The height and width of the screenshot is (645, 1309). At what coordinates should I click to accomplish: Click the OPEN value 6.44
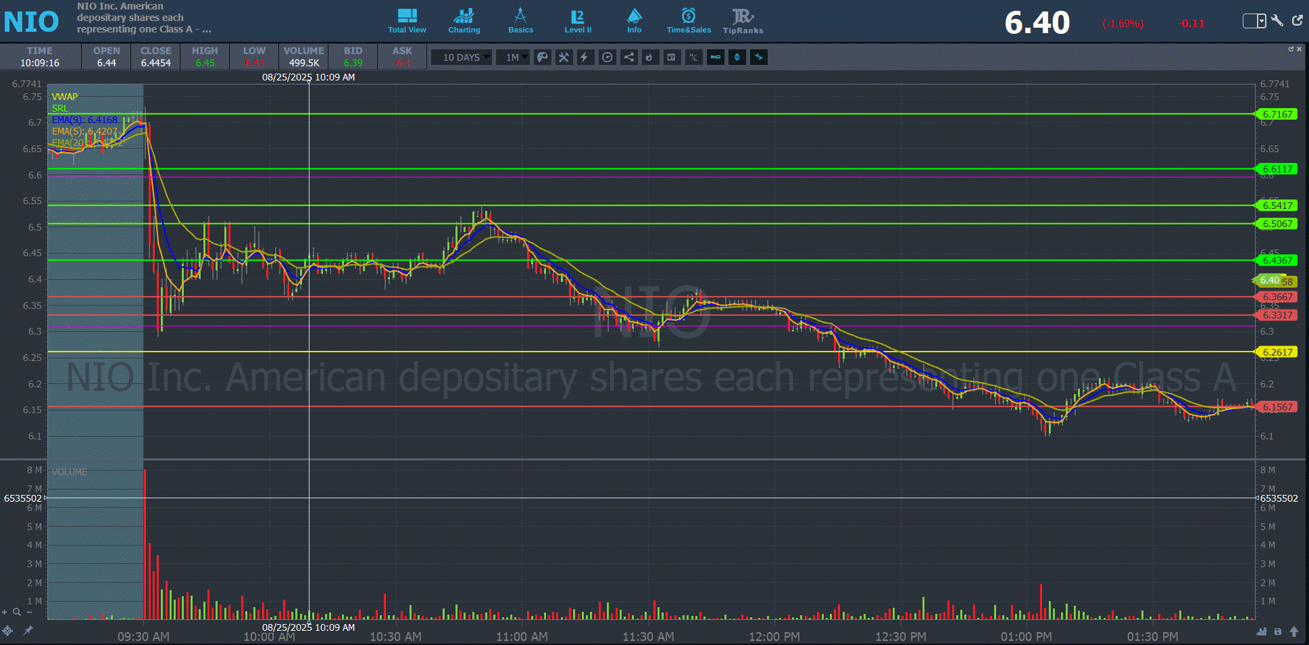click(107, 63)
